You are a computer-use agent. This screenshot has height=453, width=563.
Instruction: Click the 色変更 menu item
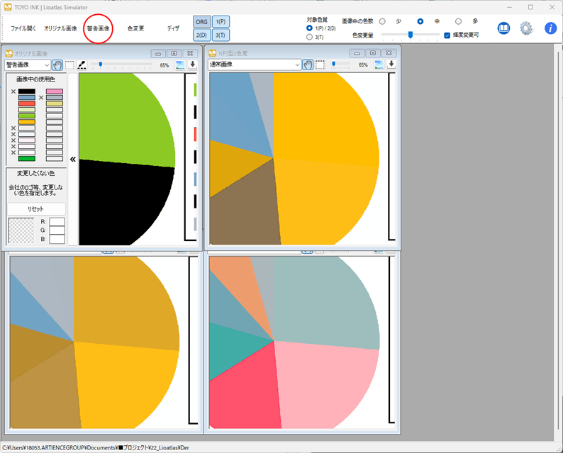(135, 28)
